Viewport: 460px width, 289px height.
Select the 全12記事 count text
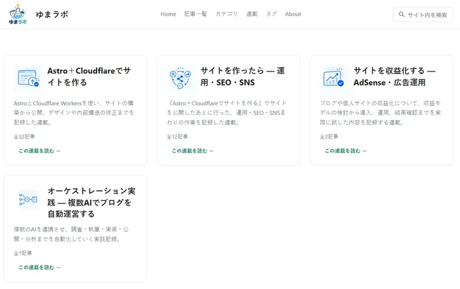177,137
